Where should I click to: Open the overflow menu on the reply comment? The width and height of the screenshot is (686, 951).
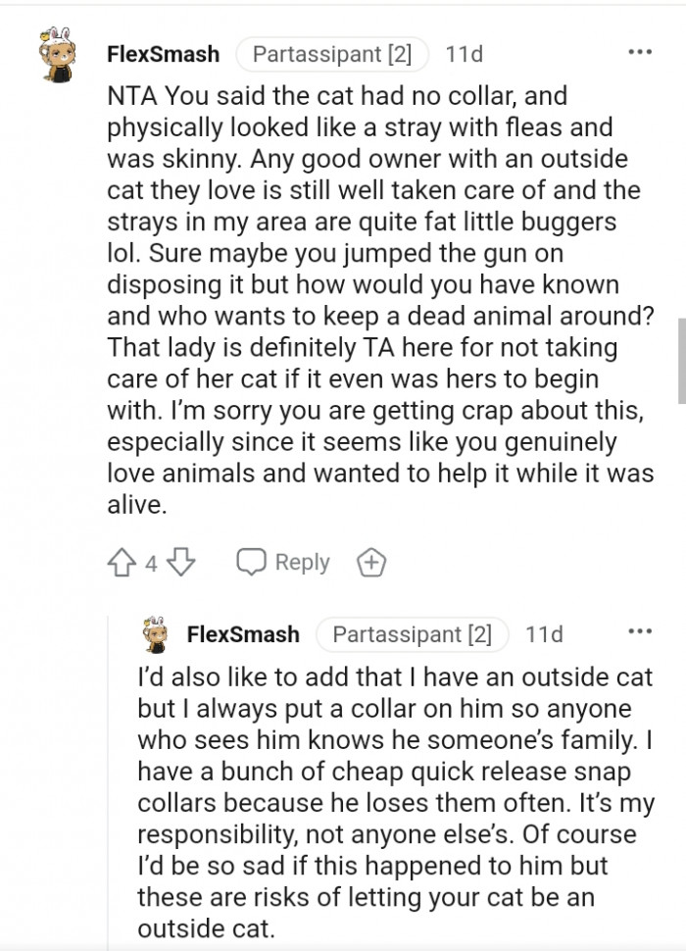click(641, 630)
